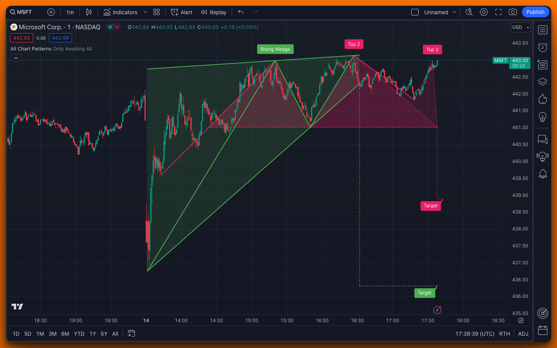Select the 1D time range
The image size is (557, 348).
pos(16,334)
